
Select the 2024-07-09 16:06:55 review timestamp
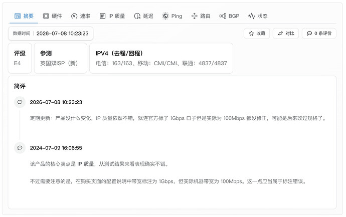point(56,148)
